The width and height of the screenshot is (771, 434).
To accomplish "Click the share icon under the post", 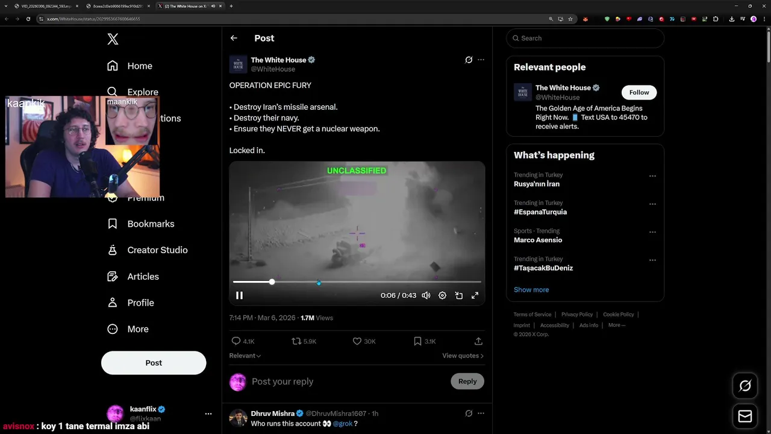I will 478,341.
